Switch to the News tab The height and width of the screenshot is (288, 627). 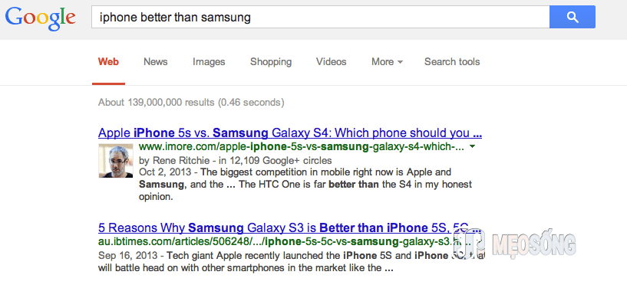click(x=156, y=62)
